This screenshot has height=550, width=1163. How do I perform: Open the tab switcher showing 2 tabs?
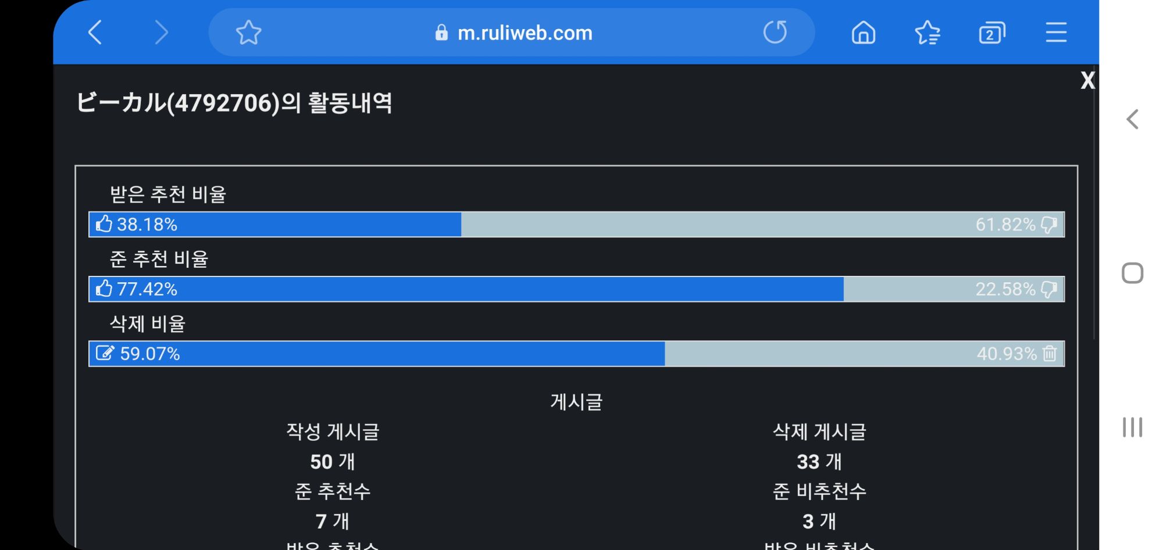(992, 33)
